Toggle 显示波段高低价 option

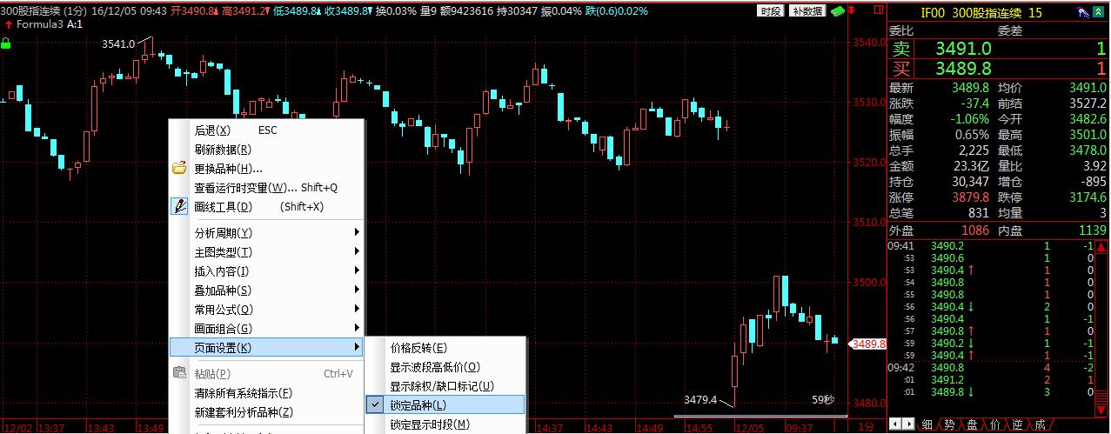coord(435,367)
